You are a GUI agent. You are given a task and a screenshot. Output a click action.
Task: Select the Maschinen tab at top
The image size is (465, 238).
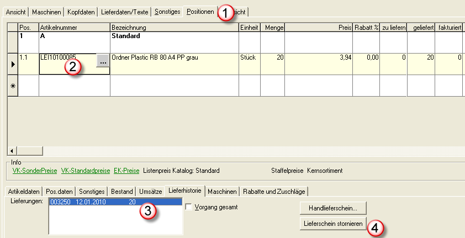pyautogui.click(x=46, y=12)
